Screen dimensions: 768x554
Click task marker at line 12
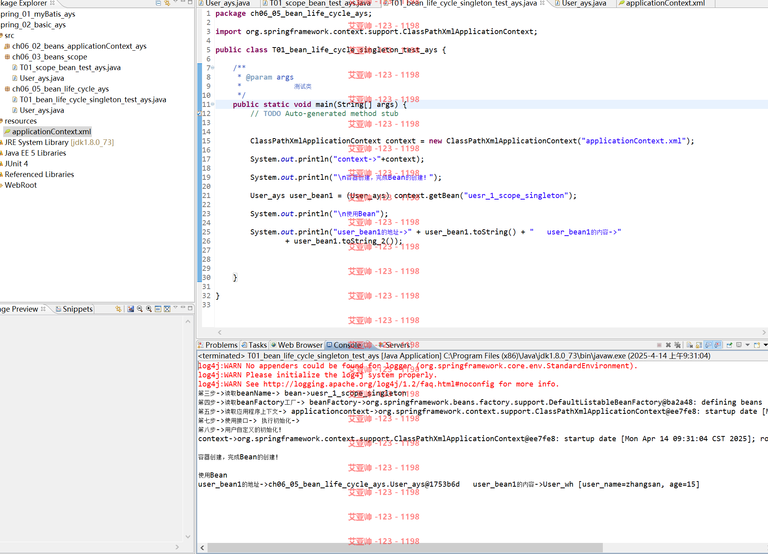(199, 114)
